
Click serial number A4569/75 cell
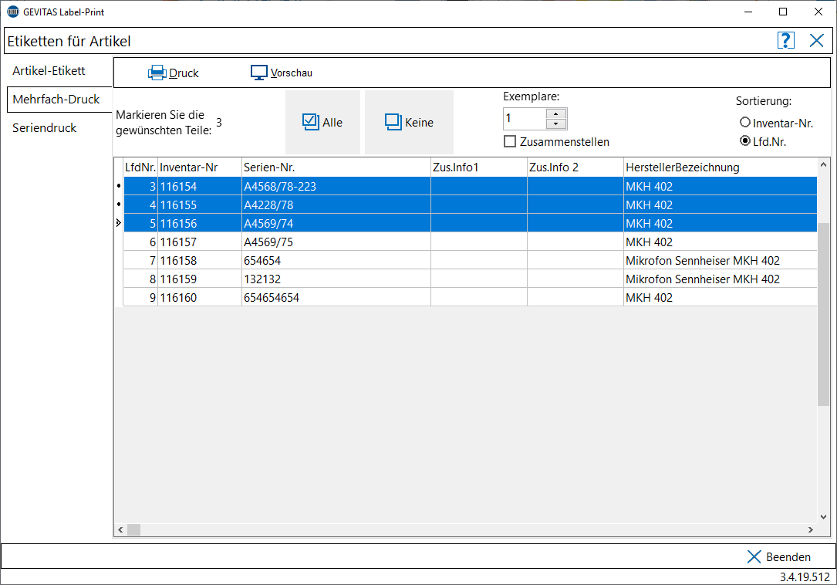tap(336, 242)
